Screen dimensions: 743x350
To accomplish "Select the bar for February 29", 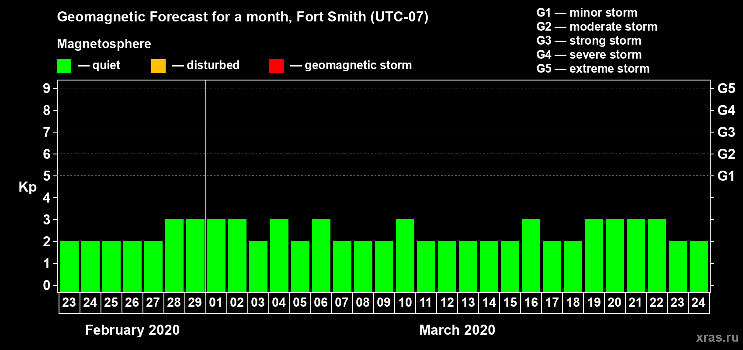I will tap(195, 255).
